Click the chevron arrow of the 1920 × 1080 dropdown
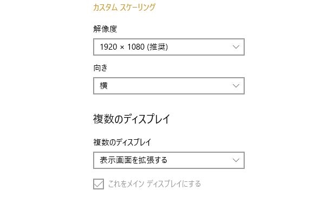Screen dimensions: 314x204 (x=236, y=47)
